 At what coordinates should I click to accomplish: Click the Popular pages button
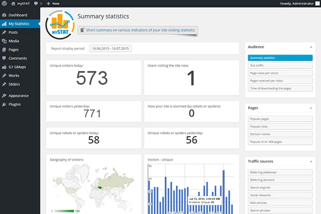[x=280, y=119]
